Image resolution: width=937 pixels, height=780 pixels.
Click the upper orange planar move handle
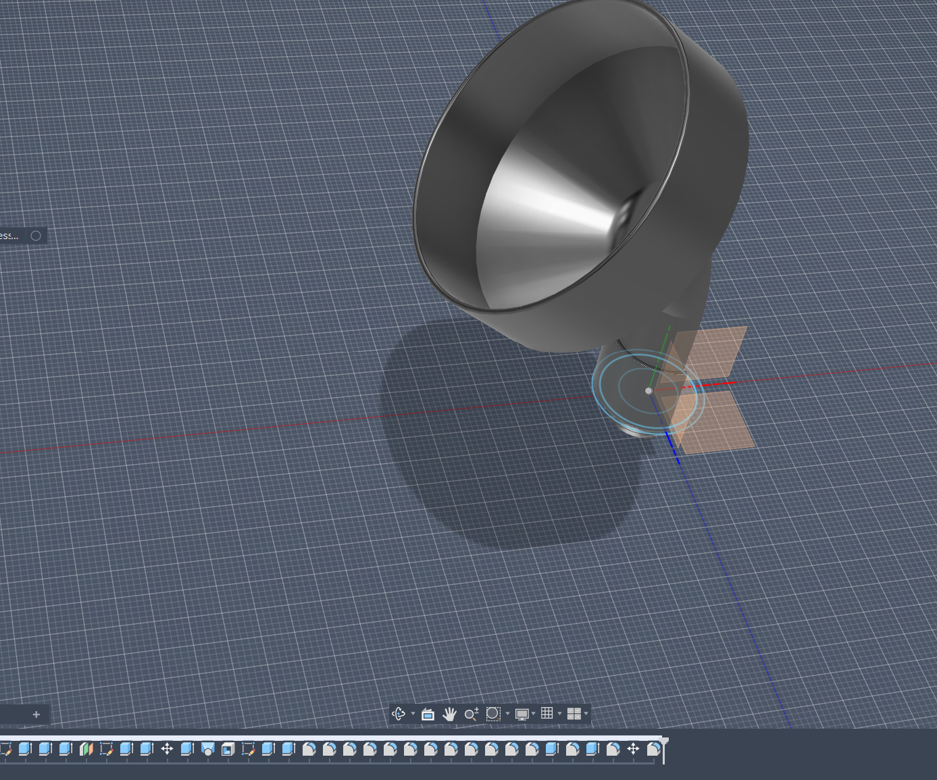click(709, 353)
